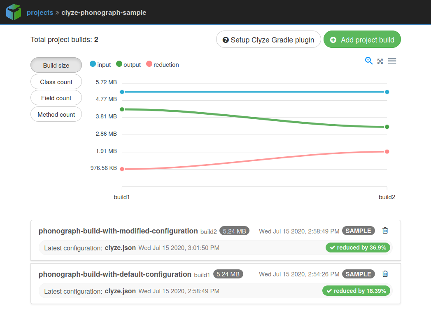The height and width of the screenshot is (323, 431).
Task: Click the reduced by 36.9% badge
Action: pyautogui.click(x=358, y=248)
